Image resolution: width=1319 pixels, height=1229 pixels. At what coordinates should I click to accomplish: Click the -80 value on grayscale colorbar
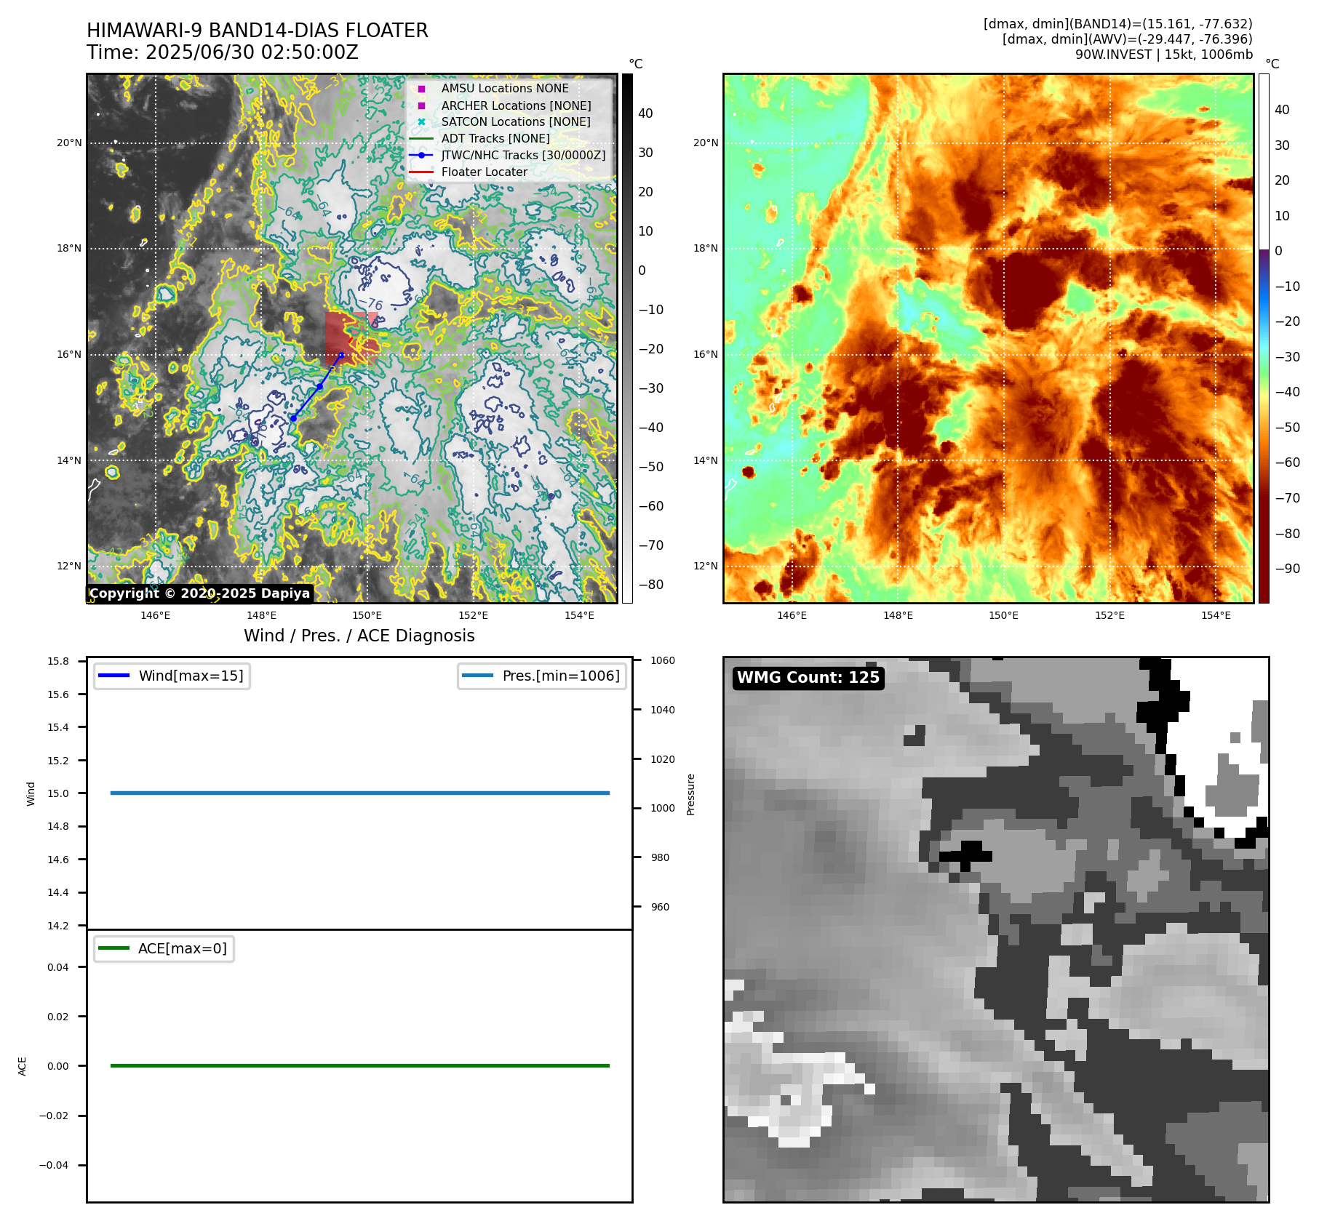651,585
